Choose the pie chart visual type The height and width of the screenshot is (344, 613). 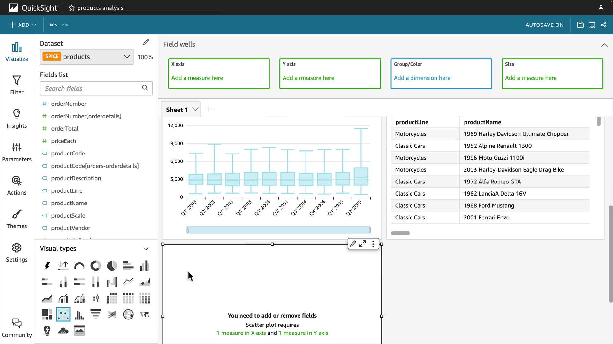coord(112,266)
